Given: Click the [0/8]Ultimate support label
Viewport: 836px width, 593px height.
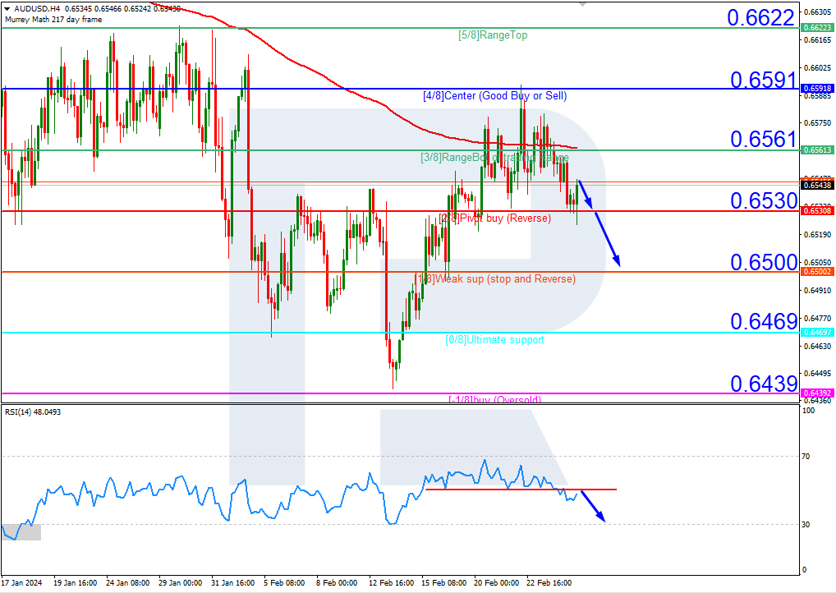Looking at the screenshot, I should pos(495,339).
